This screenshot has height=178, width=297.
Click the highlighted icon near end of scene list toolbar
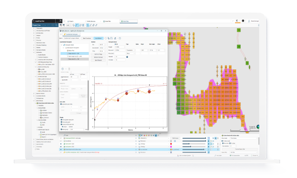coord(156,135)
